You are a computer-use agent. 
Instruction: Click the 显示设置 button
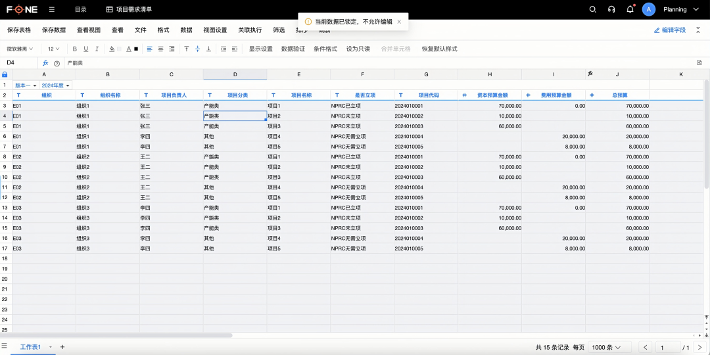(261, 49)
